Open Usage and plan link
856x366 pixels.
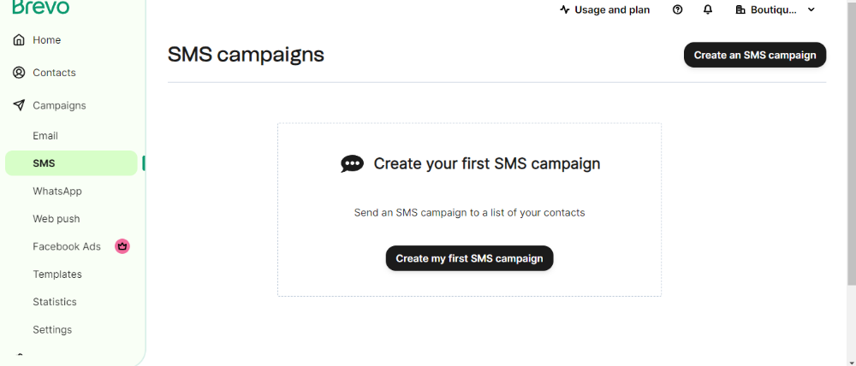click(x=605, y=9)
